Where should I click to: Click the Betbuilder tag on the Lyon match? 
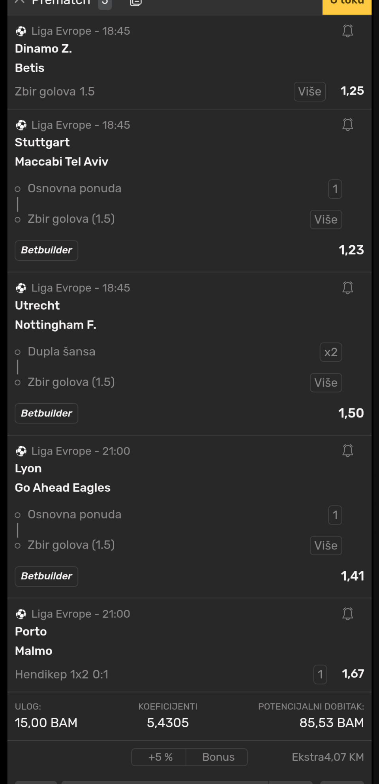[x=47, y=576]
